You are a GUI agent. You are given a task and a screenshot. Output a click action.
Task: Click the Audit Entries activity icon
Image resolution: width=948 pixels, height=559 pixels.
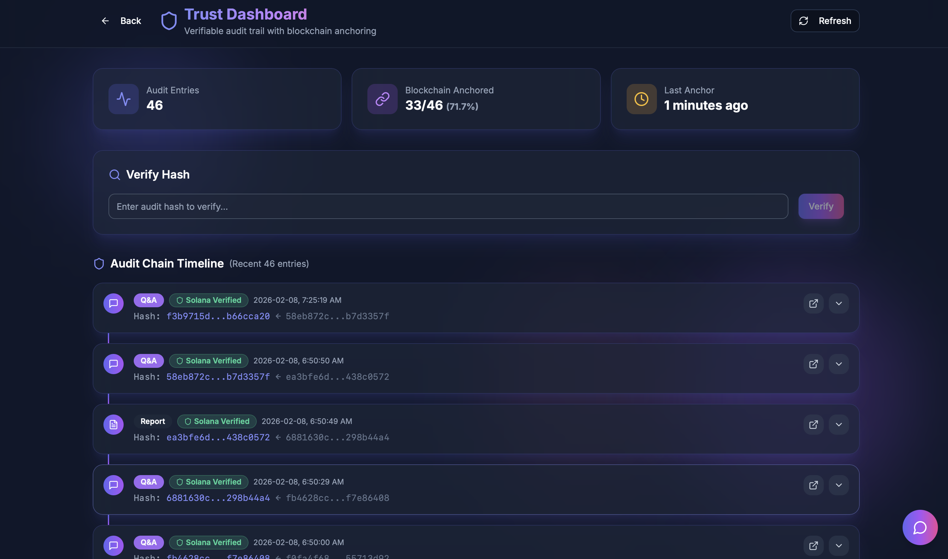[124, 99]
